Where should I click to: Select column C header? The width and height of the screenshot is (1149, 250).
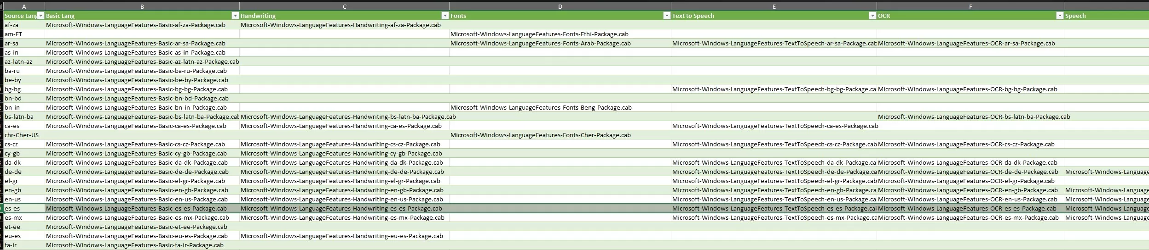coord(345,6)
